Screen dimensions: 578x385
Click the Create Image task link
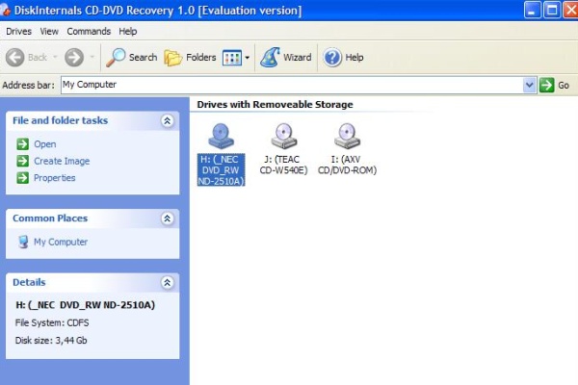point(62,161)
